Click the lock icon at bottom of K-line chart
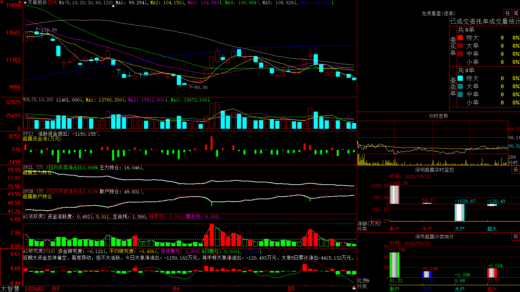Image resolution: width=520 pixels, height=292 pixels. coord(354,288)
